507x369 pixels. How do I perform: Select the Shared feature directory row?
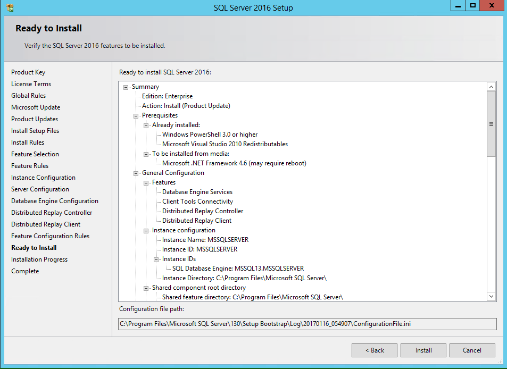[x=253, y=297]
